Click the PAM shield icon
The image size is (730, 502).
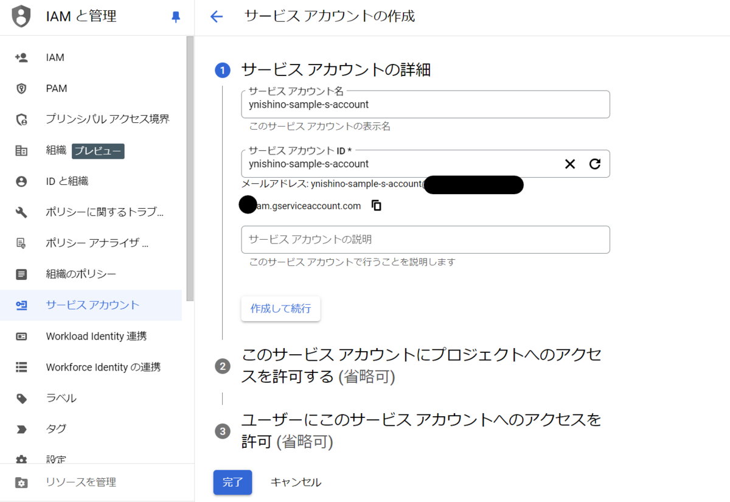click(21, 89)
